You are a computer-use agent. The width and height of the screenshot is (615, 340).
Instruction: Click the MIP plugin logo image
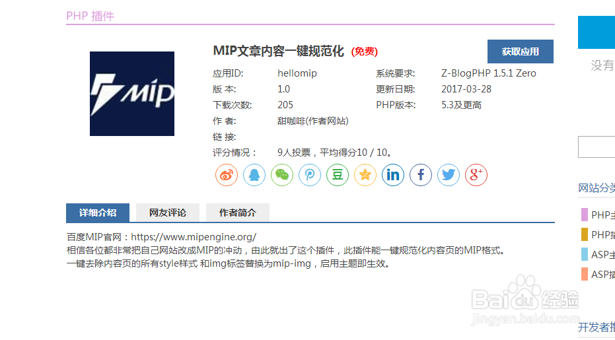[x=132, y=94]
